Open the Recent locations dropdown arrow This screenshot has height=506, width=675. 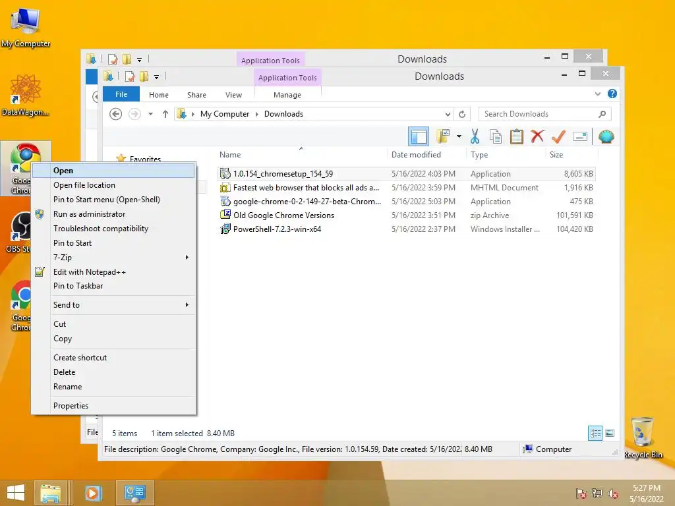tap(150, 114)
